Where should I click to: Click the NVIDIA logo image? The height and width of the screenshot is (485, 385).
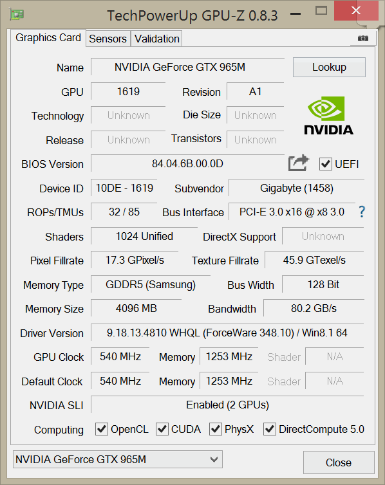tap(329, 116)
